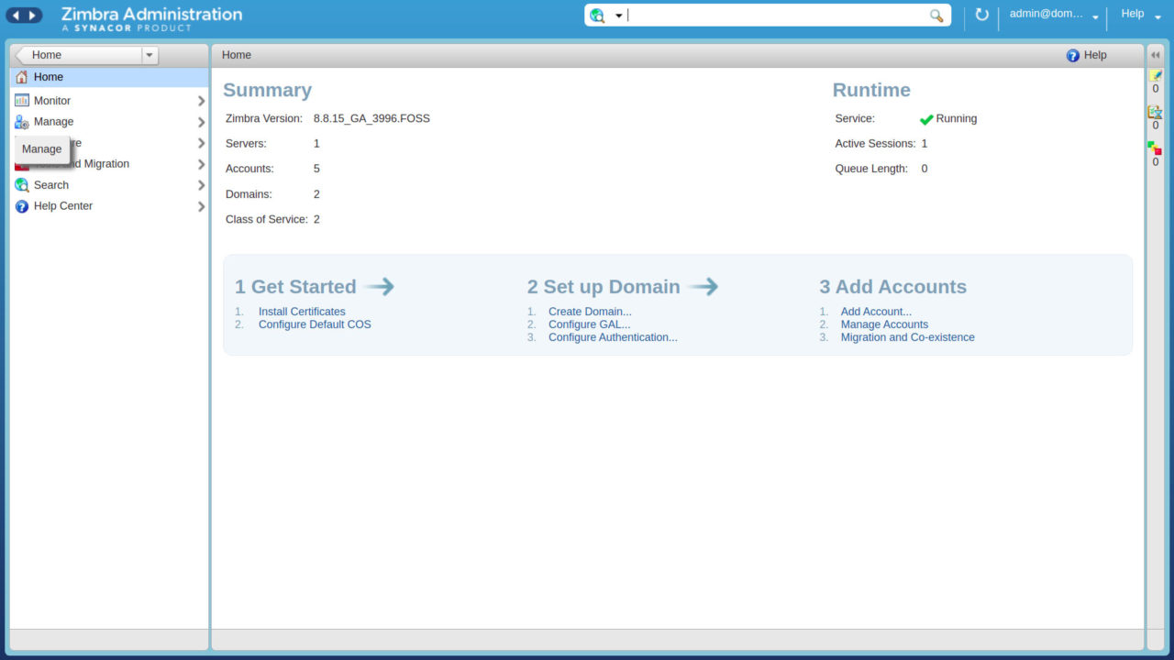
Task: Click the notifications sticky note icon on right rail
Action: (x=1155, y=76)
